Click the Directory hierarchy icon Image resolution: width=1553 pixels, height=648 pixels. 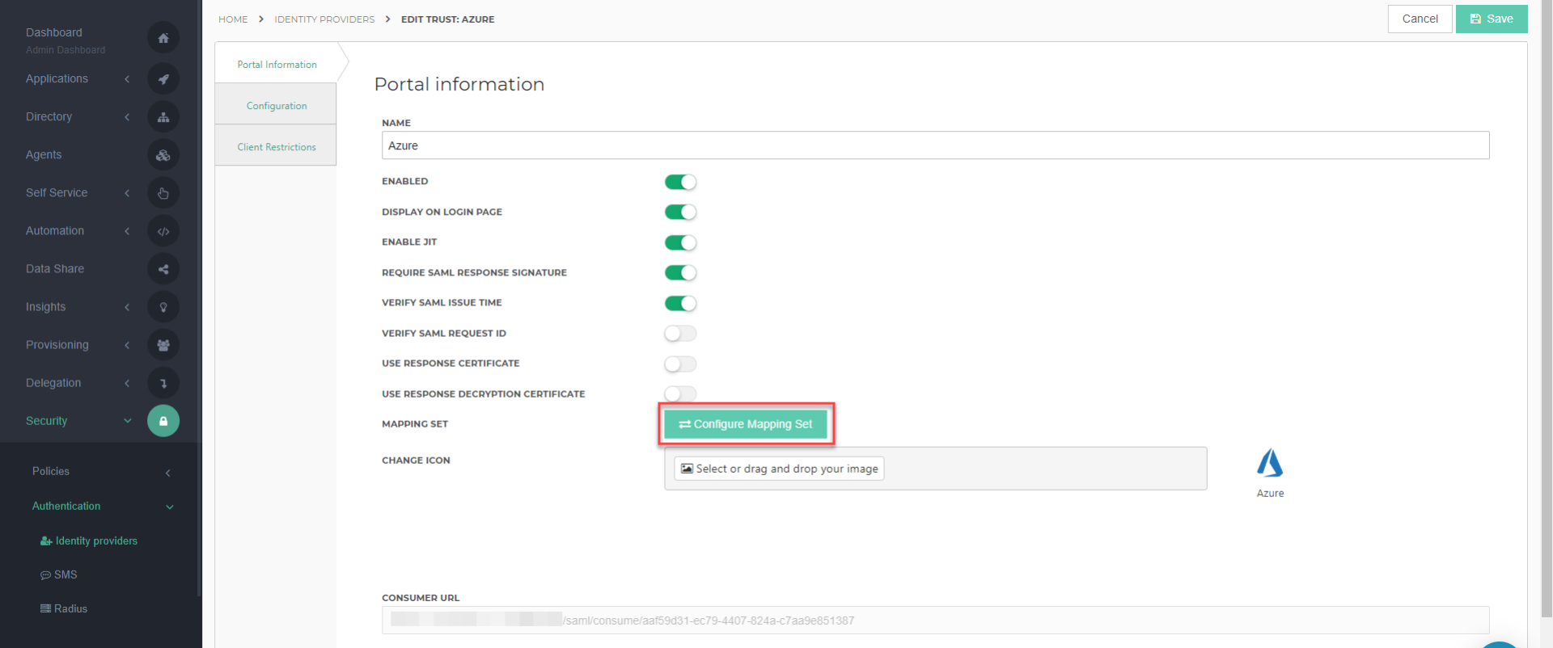pos(163,117)
